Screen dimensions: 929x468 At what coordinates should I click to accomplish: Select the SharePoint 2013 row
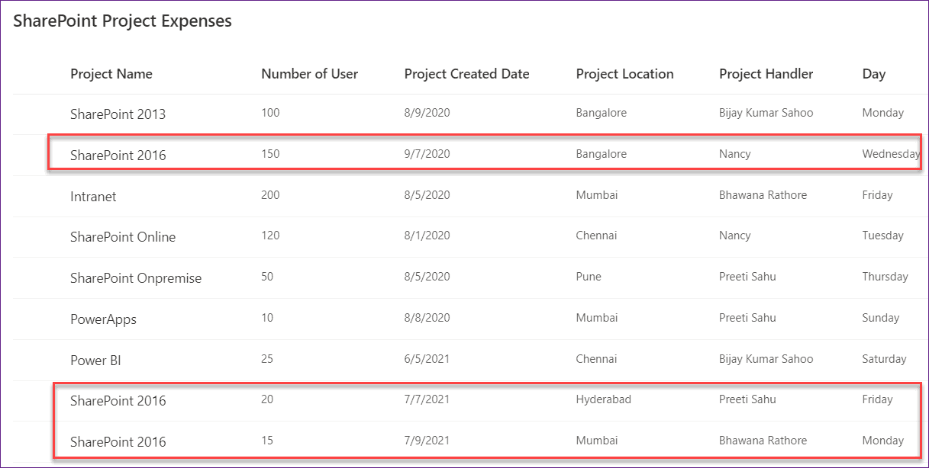[118, 114]
